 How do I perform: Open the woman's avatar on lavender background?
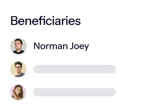pyautogui.click(x=18, y=92)
